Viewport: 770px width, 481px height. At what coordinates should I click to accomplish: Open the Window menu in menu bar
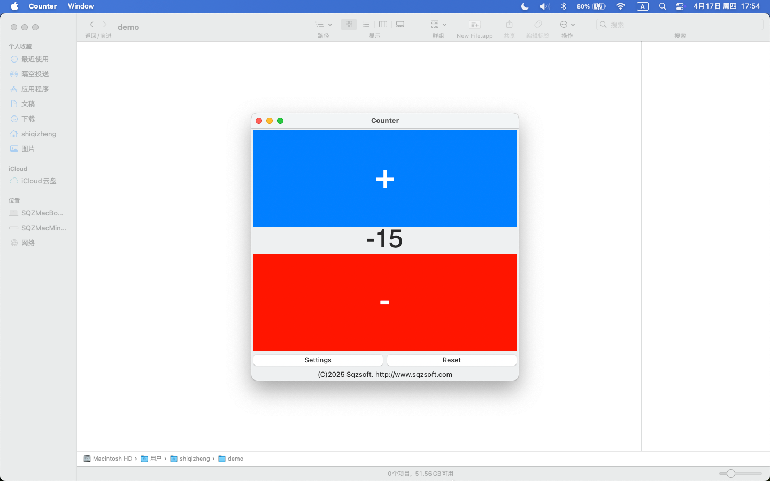(x=81, y=6)
